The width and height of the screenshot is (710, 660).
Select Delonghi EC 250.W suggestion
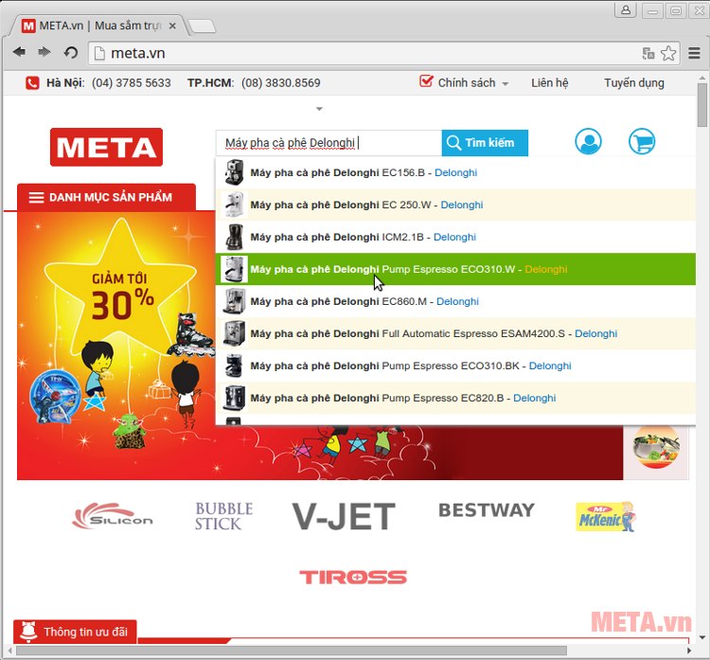[x=455, y=205]
